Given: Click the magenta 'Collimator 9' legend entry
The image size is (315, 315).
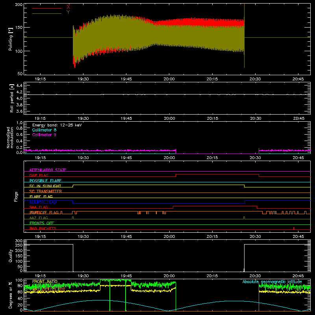Looking at the screenshot, I should (x=44, y=135).
